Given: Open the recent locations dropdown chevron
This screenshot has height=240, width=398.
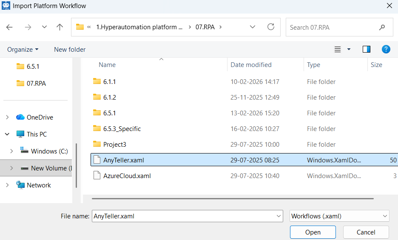Looking at the screenshot, I should (44, 27).
